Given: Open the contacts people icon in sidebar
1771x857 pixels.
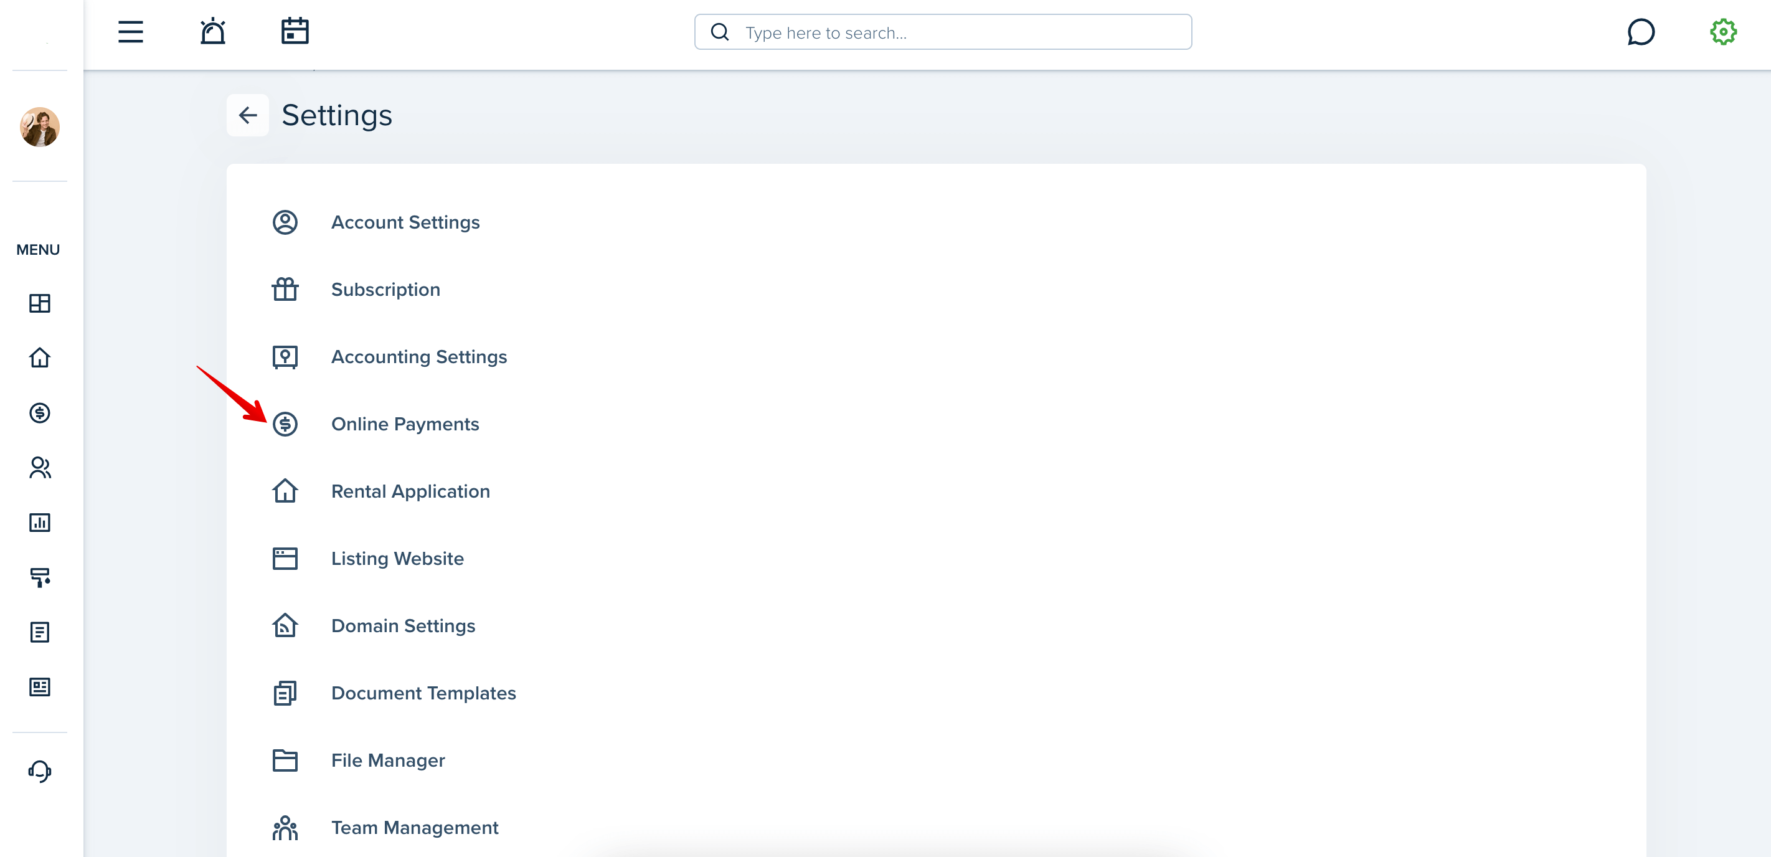Looking at the screenshot, I should pyautogui.click(x=40, y=468).
